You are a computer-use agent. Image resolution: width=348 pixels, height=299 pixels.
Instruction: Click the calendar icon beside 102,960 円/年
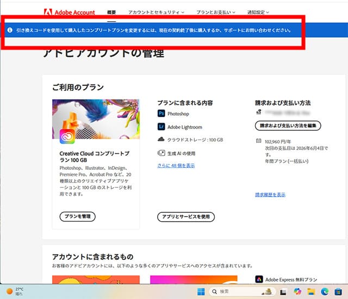259,141
